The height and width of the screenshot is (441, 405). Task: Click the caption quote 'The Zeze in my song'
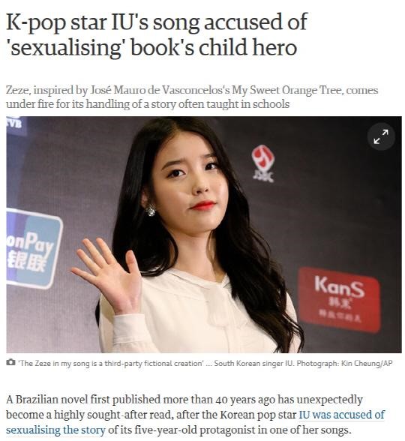pos(110,363)
